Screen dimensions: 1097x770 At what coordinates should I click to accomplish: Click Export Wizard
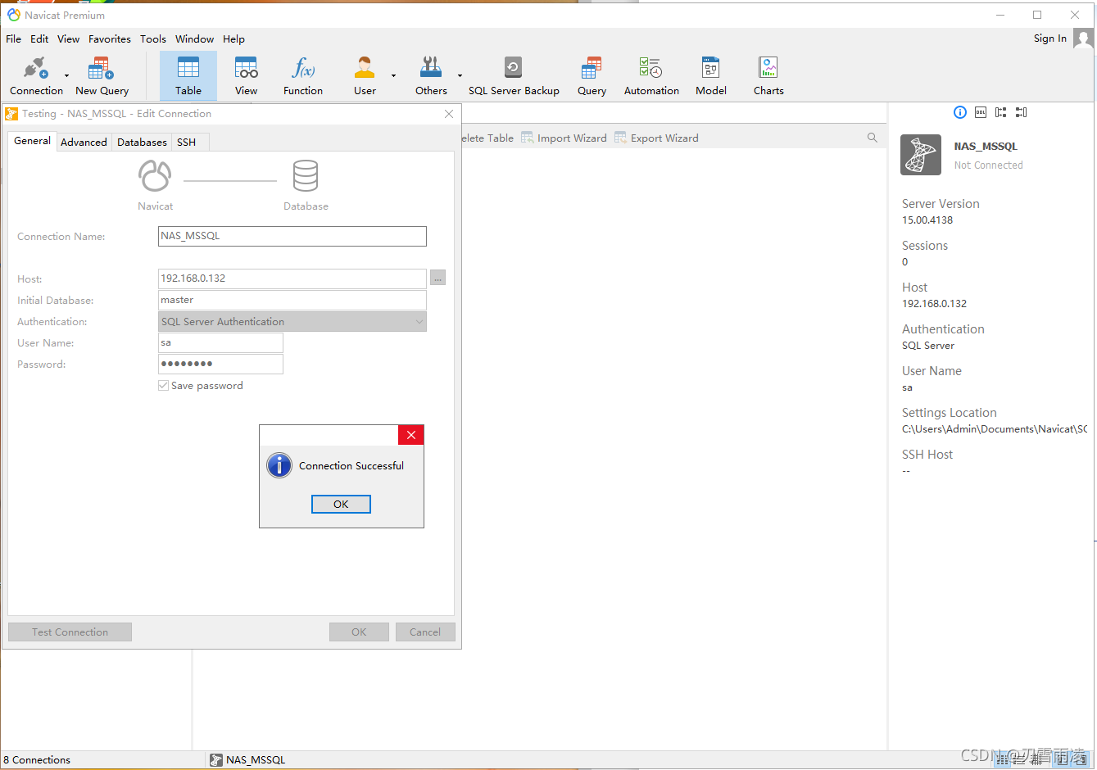click(x=656, y=138)
